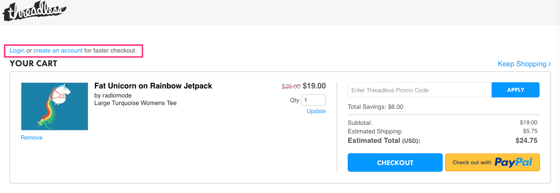Viewport: 560px width, 193px height.
Task: Open the Login link
Action: tap(17, 50)
